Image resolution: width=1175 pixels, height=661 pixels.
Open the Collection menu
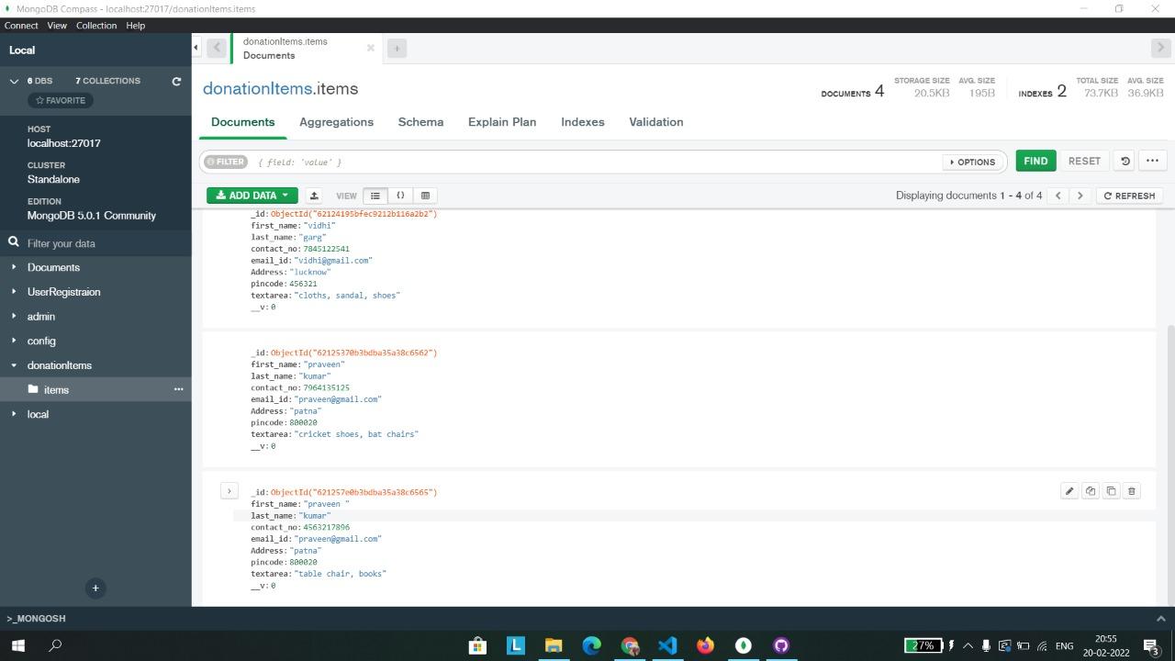(x=96, y=26)
